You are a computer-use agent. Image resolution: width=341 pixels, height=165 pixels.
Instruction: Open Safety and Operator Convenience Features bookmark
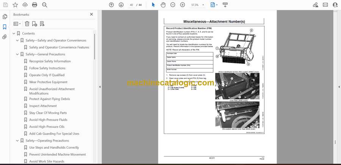(x=59, y=47)
